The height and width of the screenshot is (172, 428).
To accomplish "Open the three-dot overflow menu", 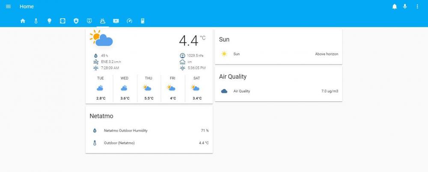I will click(417, 6).
